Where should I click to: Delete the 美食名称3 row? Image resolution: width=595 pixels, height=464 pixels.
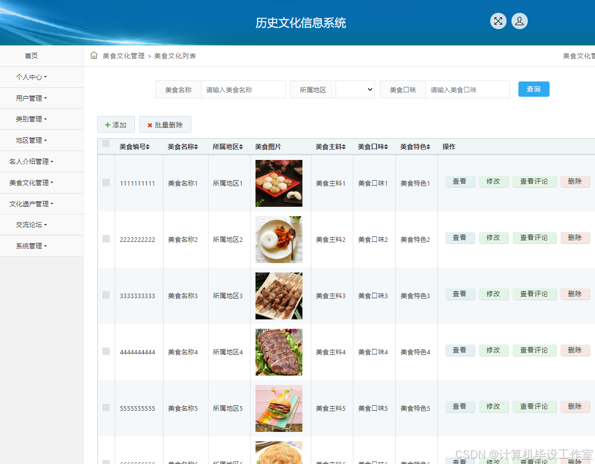click(x=575, y=294)
